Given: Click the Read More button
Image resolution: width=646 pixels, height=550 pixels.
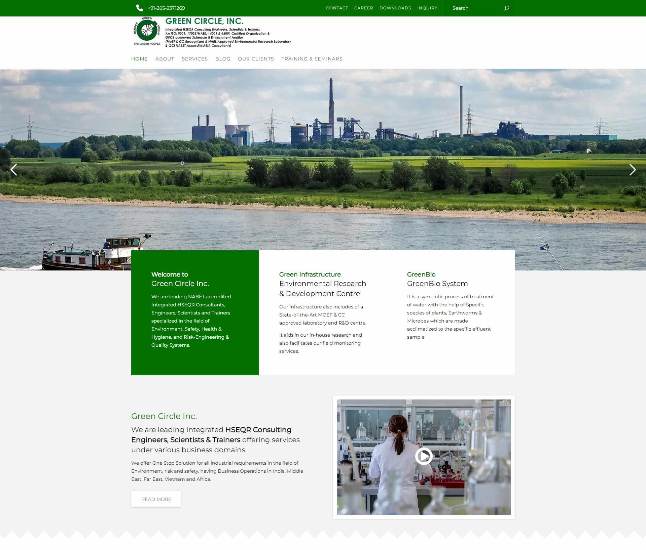Looking at the screenshot, I should [x=156, y=499].
